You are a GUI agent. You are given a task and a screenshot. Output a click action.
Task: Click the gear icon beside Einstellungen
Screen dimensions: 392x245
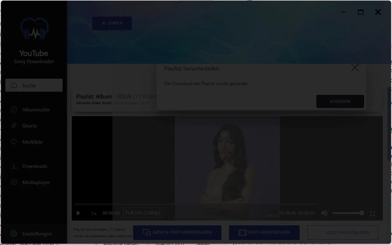(x=14, y=234)
